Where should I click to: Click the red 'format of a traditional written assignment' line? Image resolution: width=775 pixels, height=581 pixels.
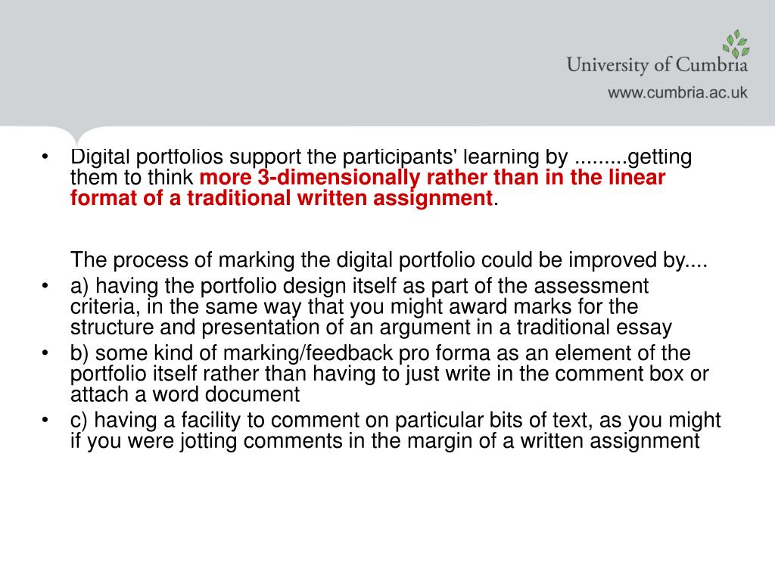pos(282,198)
